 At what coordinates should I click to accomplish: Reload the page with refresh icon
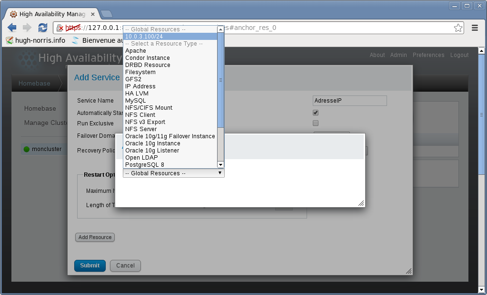click(43, 28)
